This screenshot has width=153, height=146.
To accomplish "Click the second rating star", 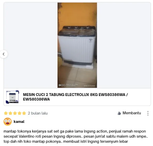I will click(10, 113).
